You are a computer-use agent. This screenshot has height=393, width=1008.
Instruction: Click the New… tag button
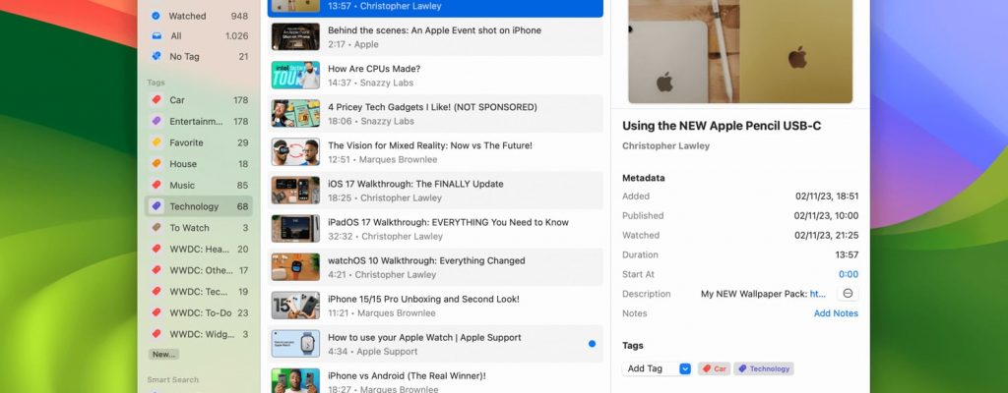click(x=163, y=354)
